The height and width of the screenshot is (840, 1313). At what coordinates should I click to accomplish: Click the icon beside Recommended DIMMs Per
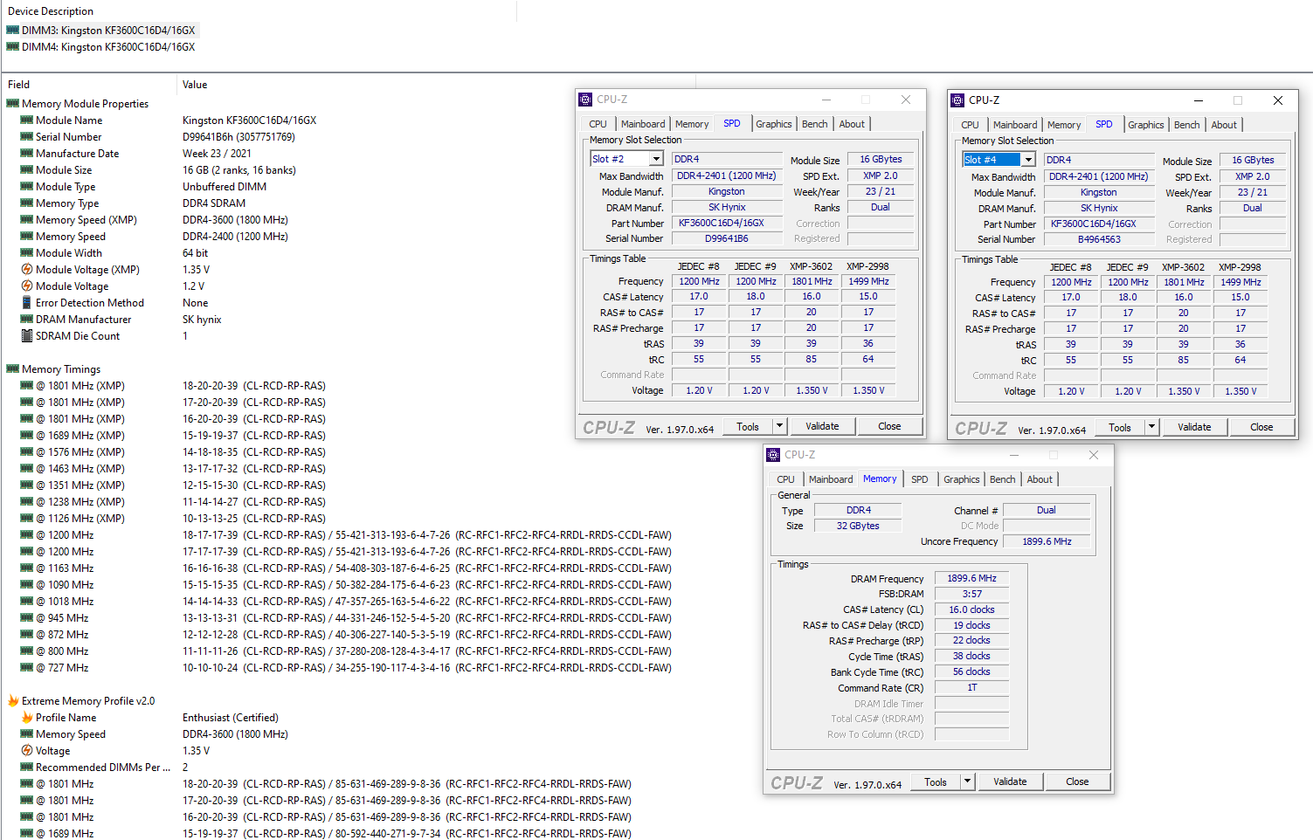pos(26,767)
